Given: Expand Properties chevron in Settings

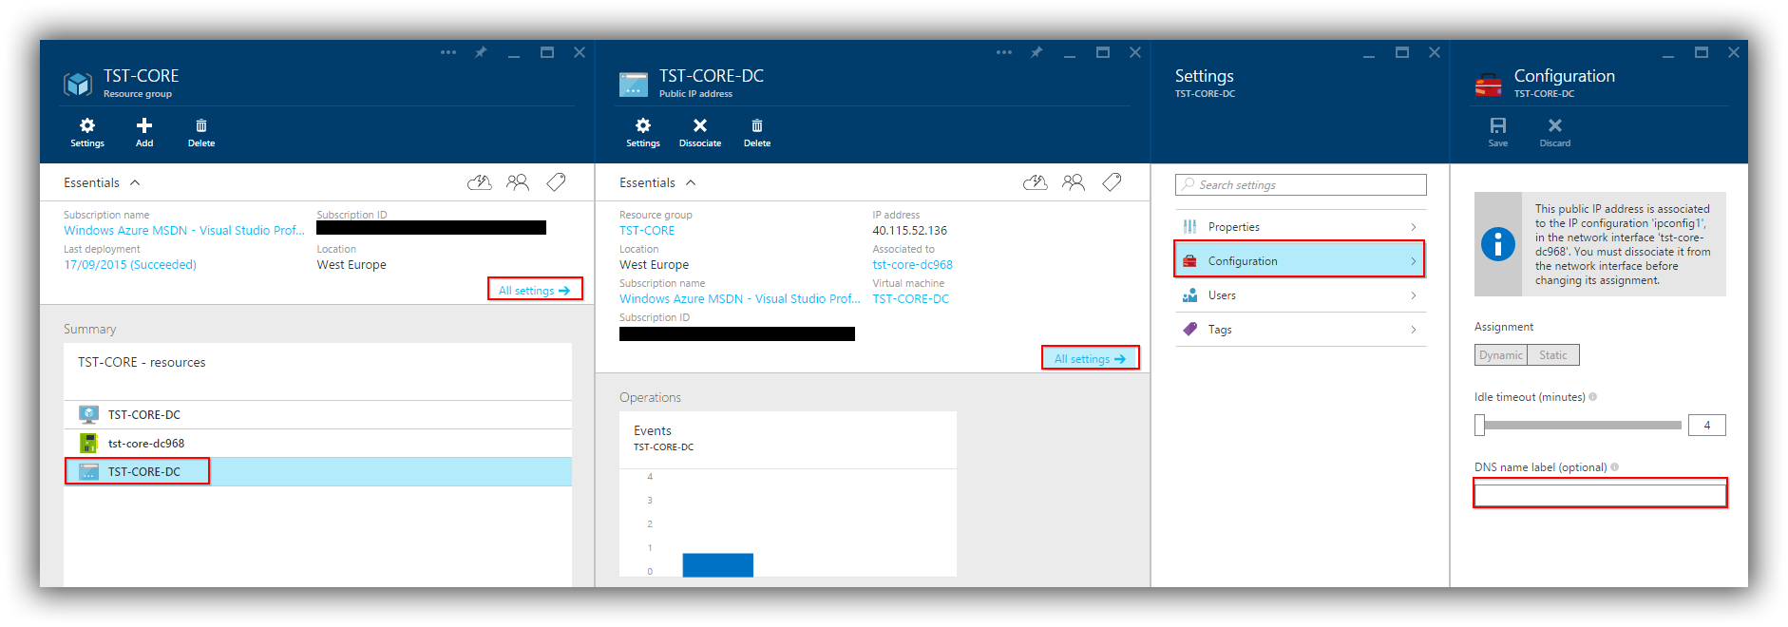Looking at the screenshot, I should tap(1414, 227).
